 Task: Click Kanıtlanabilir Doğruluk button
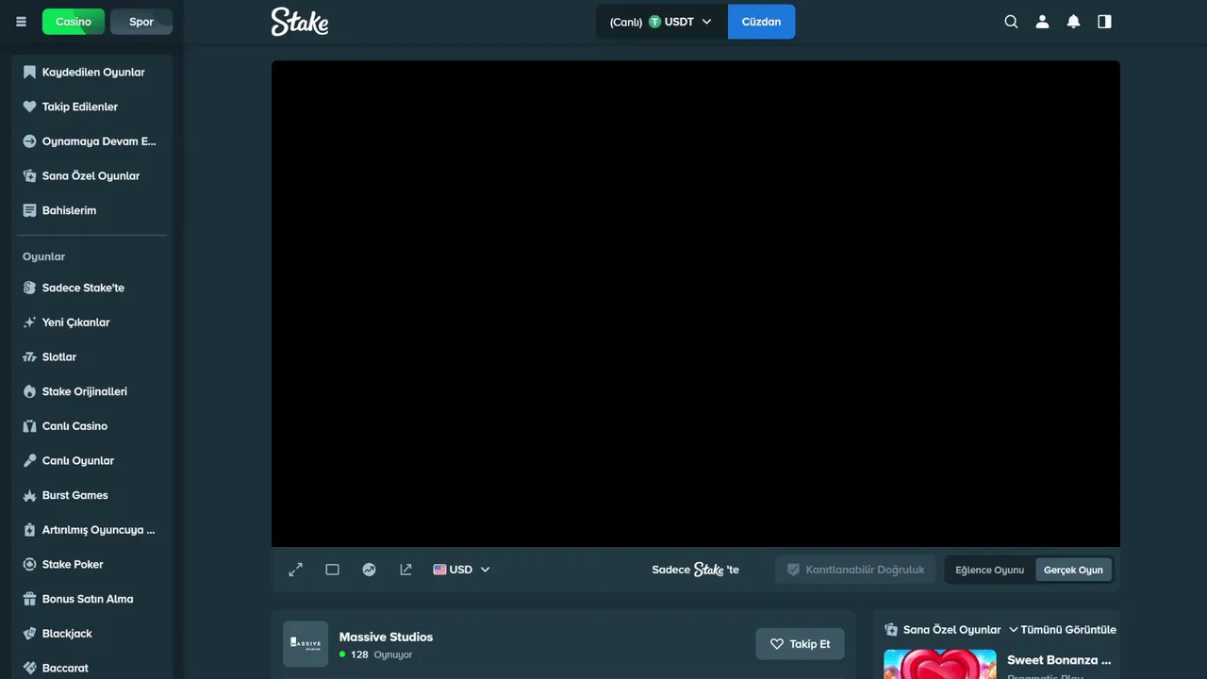[855, 570]
